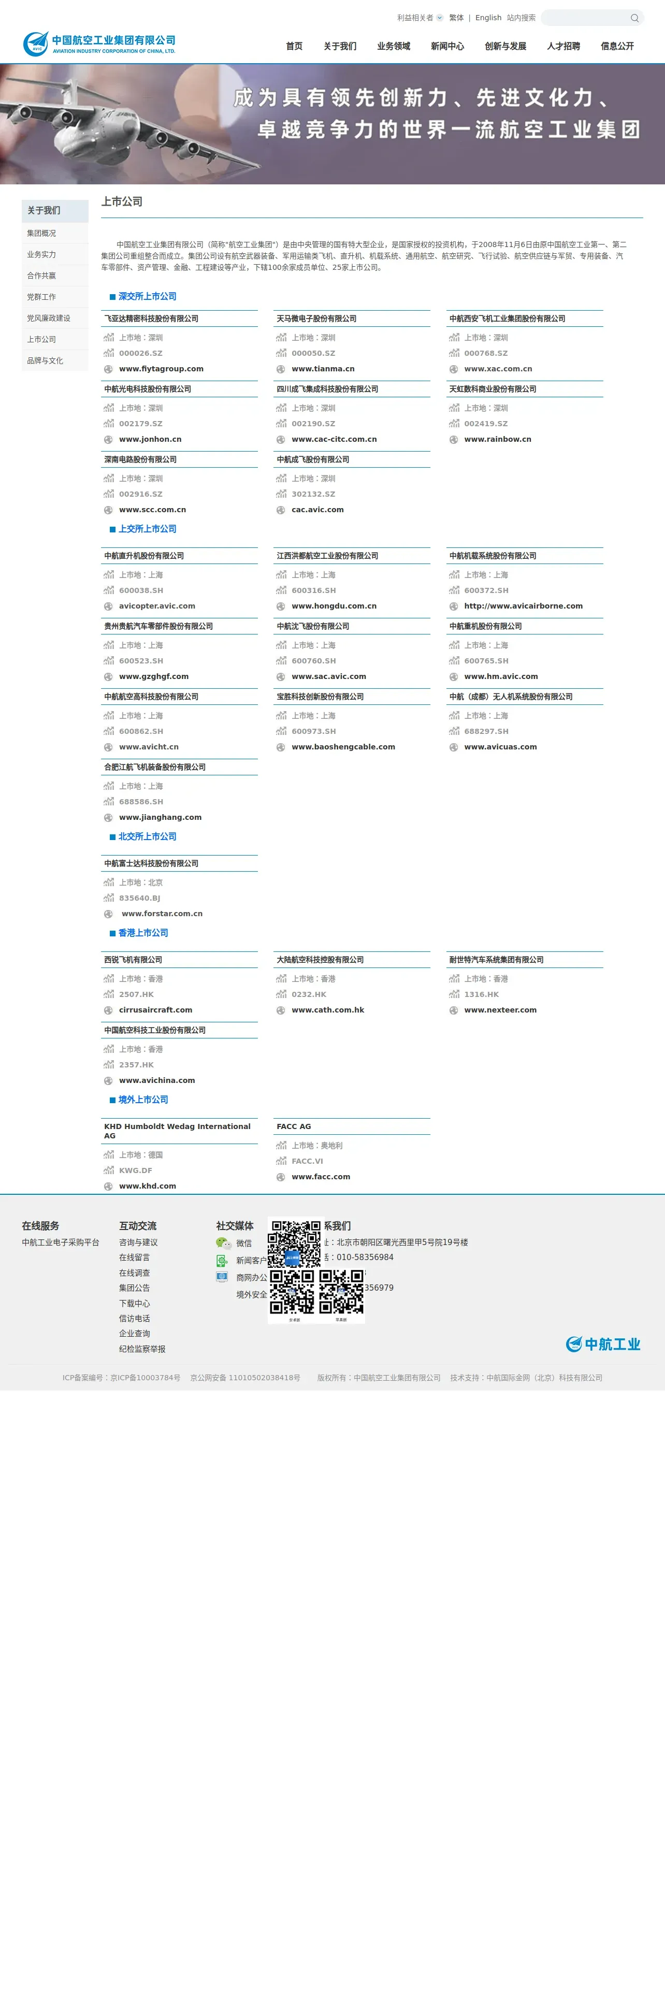Open www.avichina.com link

click(x=157, y=1081)
